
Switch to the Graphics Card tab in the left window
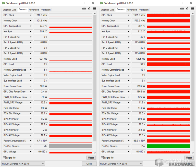pos(9,10)
